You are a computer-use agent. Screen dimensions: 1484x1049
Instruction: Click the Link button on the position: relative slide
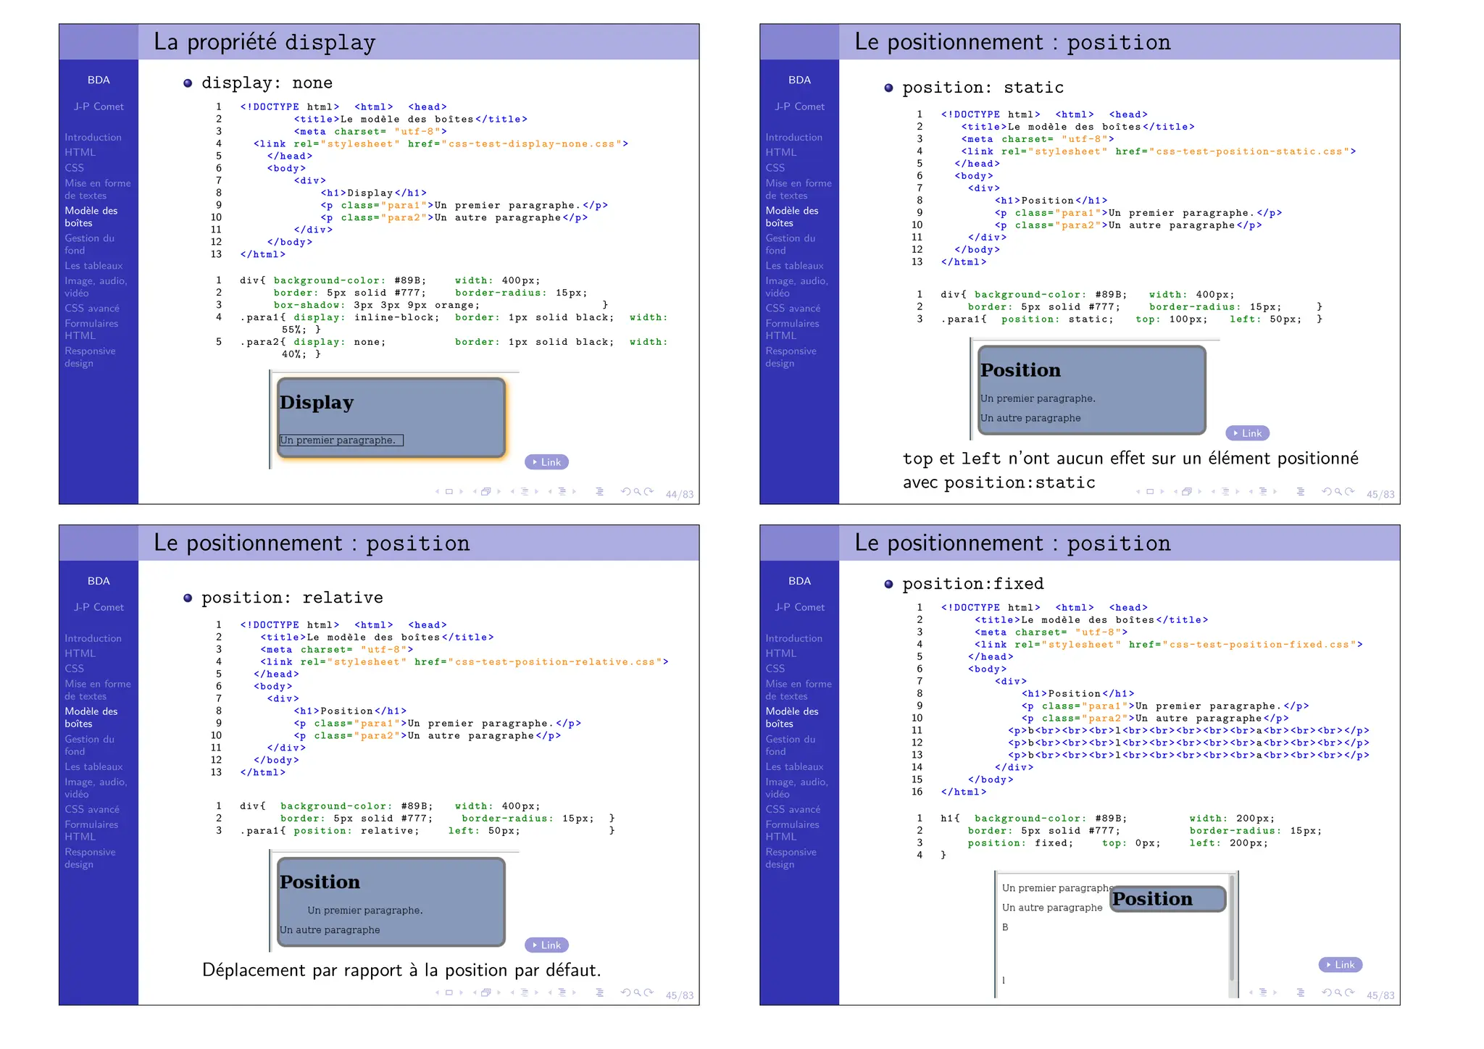(x=546, y=945)
